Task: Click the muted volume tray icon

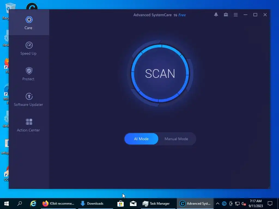Action: click(244, 204)
